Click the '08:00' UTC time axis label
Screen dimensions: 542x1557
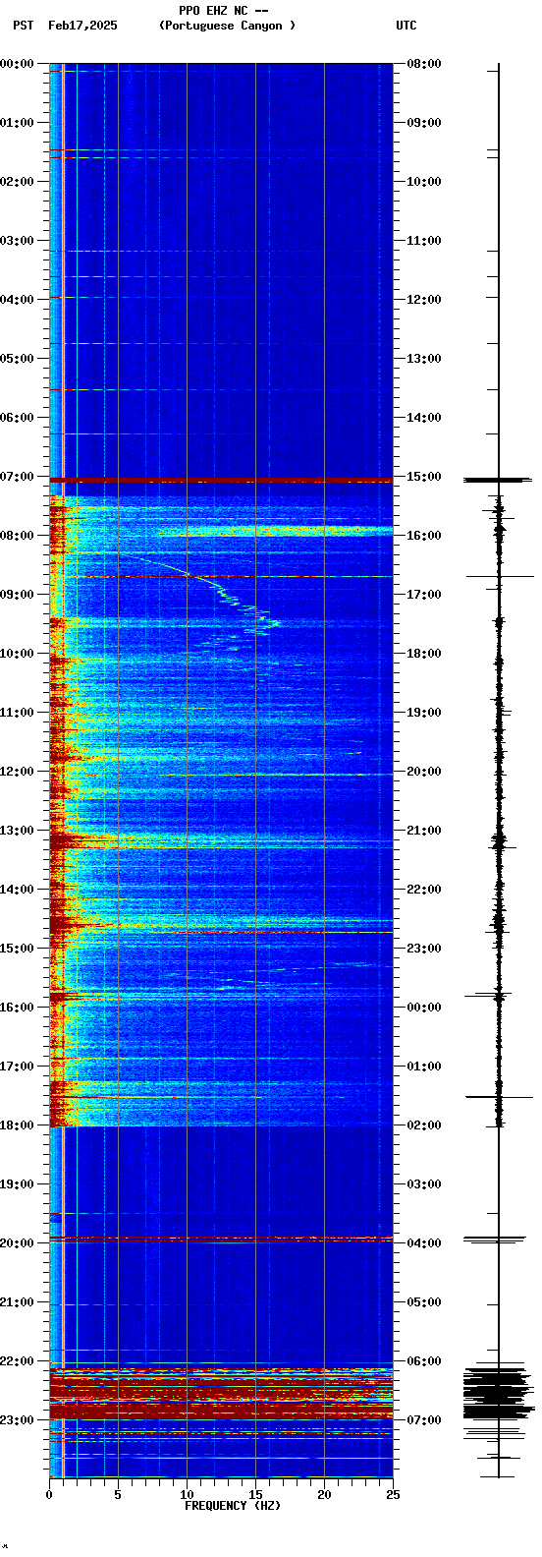point(424,64)
